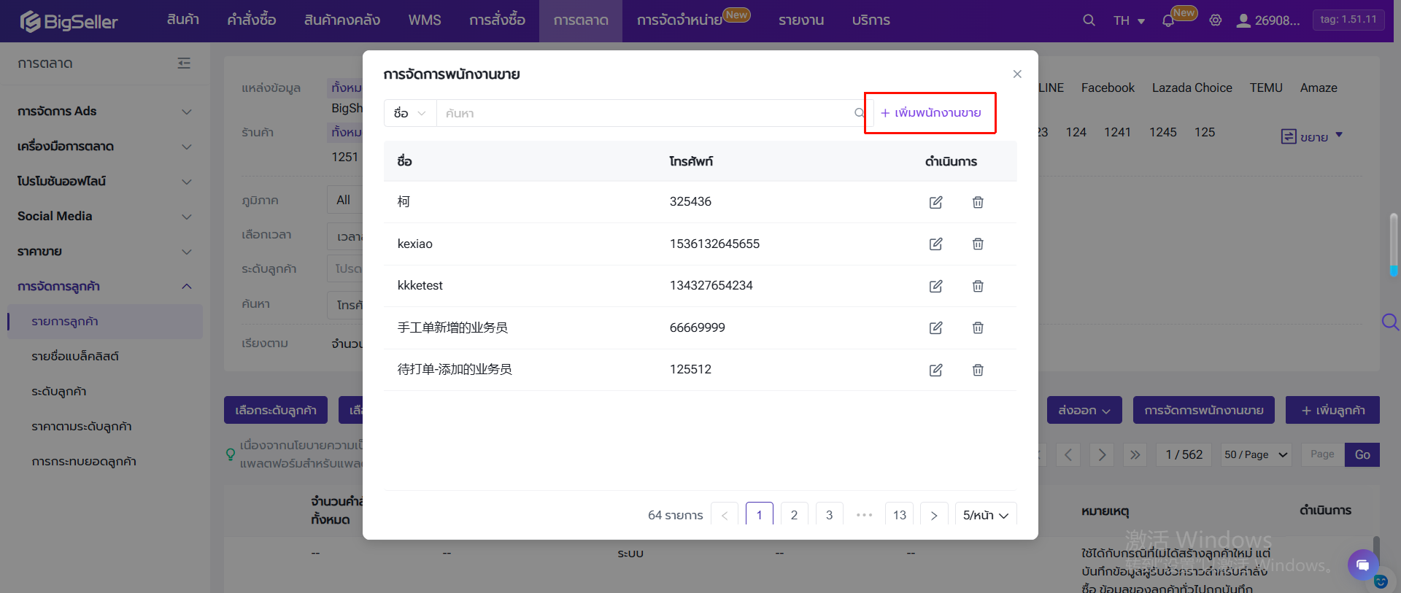The height and width of the screenshot is (593, 1401).
Task: Go to page 2 of salesperson list
Action: pos(794,515)
